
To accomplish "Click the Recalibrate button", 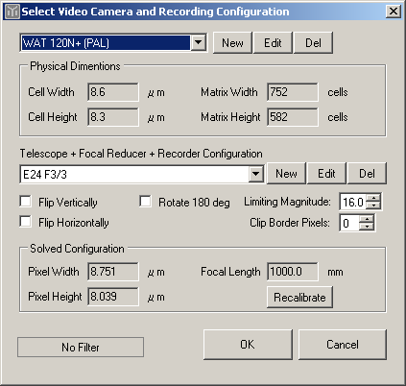I will (299, 298).
